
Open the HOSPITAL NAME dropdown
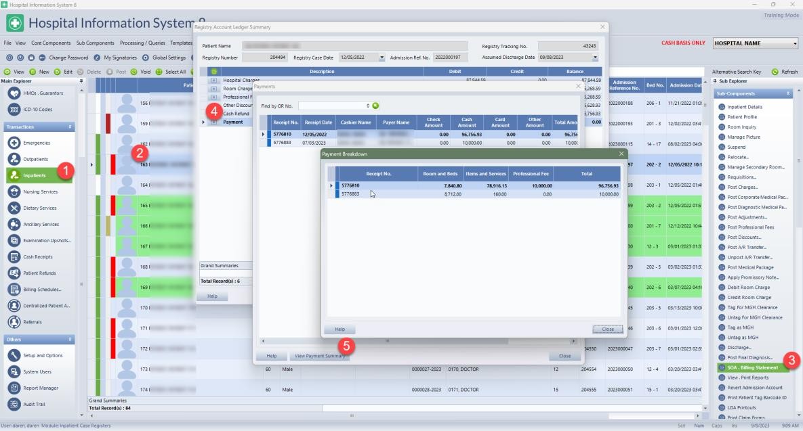[x=795, y=43]
